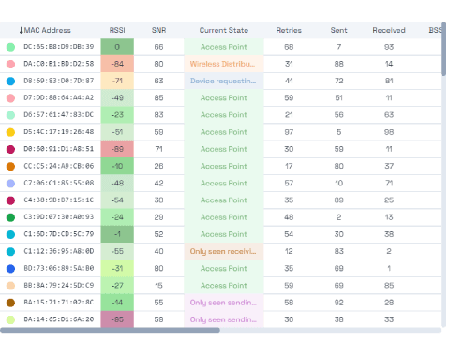Image resolution: width=450 pixels, height=356 pixels.
Task: Click the blue dot for D8:69:83:D0:7D:87
Action: click(10, 82)
